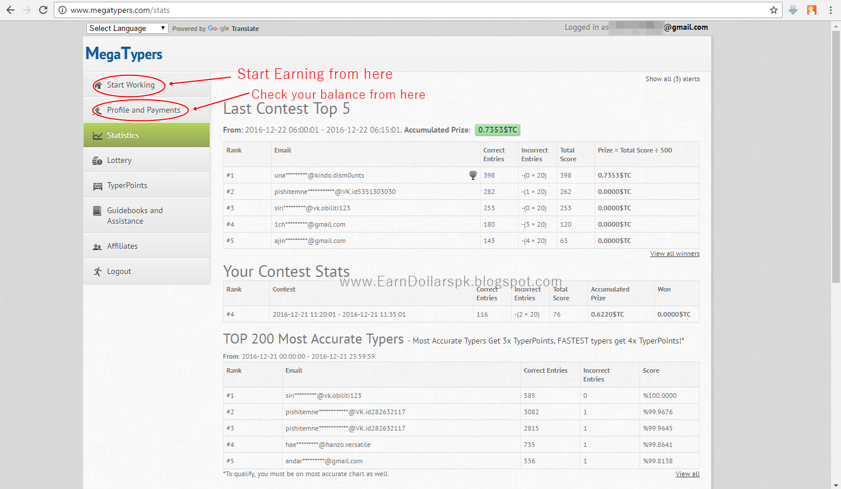Click the gray download arrow extension icon
This screenshot has height=489, width=841.
pos(793,10)
